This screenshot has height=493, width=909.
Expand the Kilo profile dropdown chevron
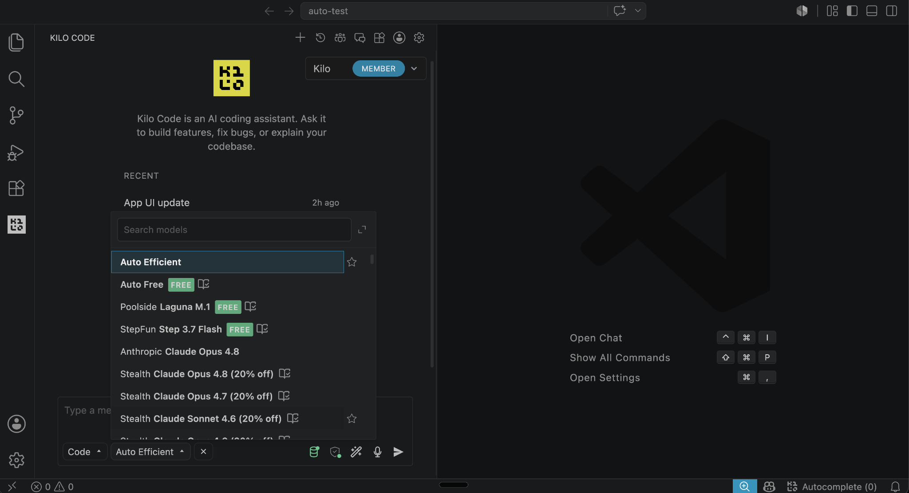(x=414, y=69)
